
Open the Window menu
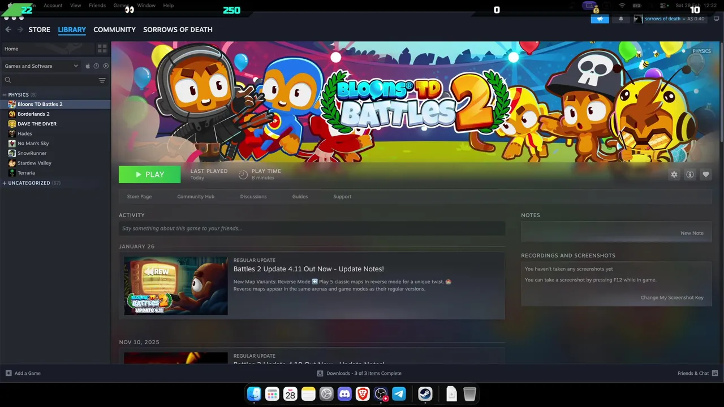(x=146, y=6)
